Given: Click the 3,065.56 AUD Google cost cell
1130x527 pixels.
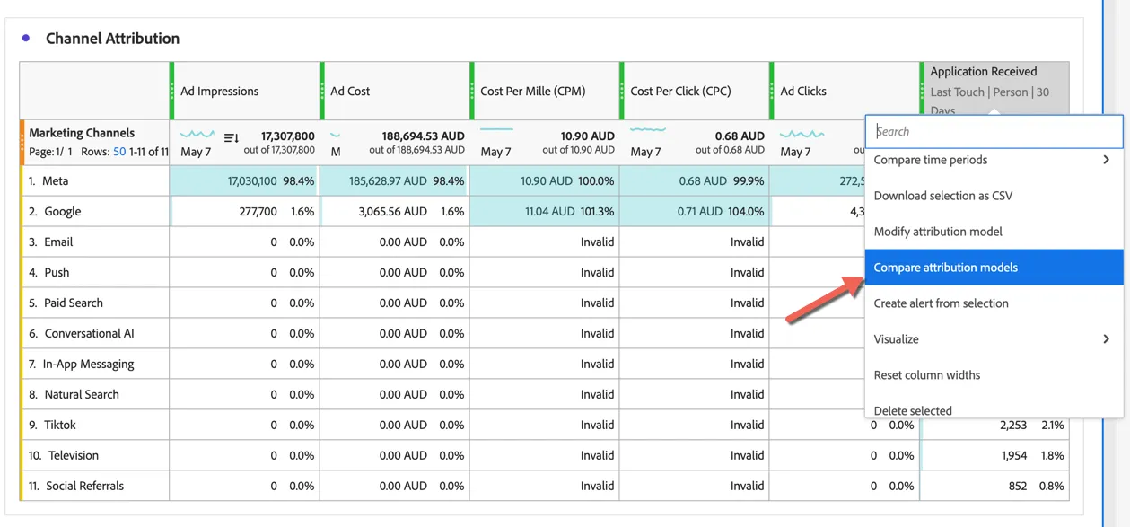Looking at the screenshot, I should pos(395,212).
